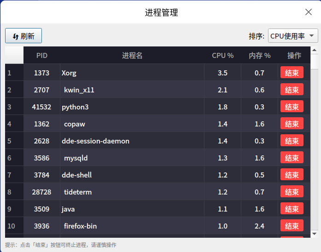The width and height of the screenshot is (321, 252).
Task: Click PID 3586 cell
Action: coord(42,158)
